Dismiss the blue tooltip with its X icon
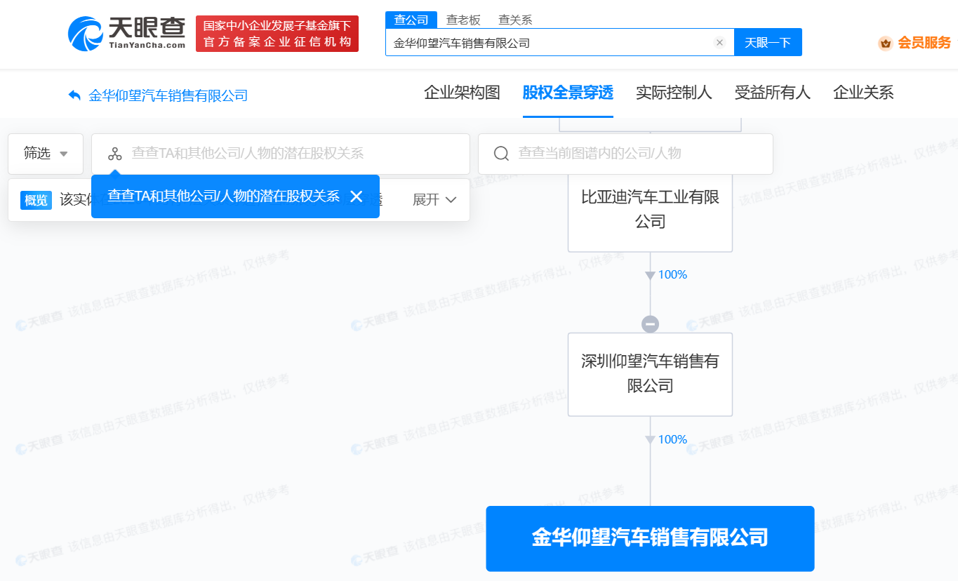The width and height of the screenshot is (958, 581). 357,197
